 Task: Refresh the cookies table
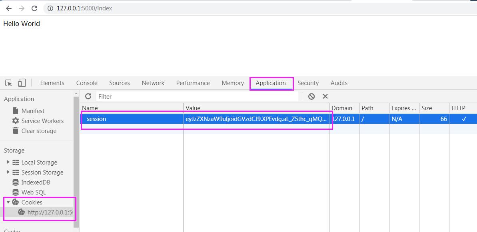(88, 96)
